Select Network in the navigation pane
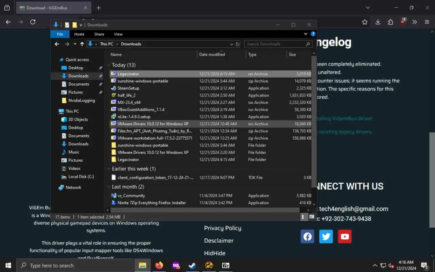Screen dimensions: 435x272 73,187
